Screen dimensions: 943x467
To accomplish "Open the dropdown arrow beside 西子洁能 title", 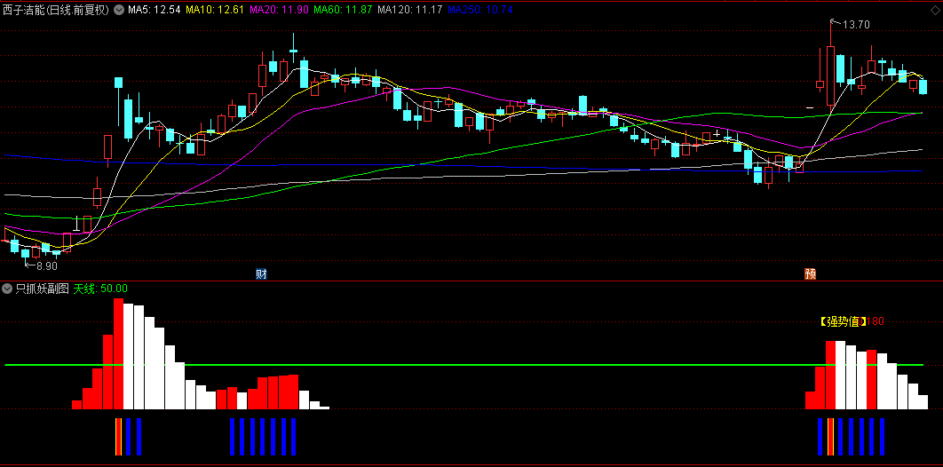I will pos(117,11).
